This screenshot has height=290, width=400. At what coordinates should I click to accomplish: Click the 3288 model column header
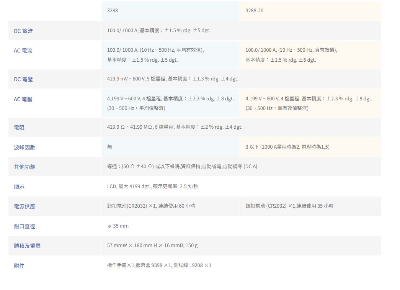click(113, 11)
